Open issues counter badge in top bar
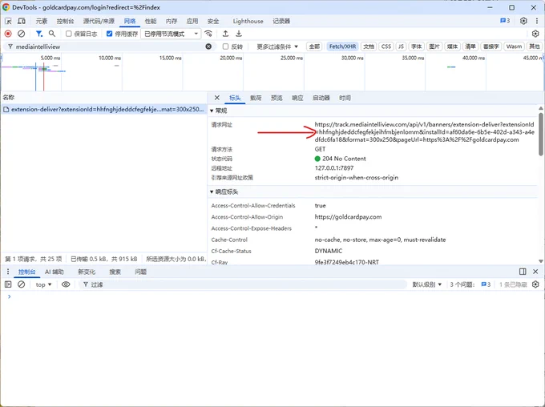The image size is (545, 407). tap(505, 21)
